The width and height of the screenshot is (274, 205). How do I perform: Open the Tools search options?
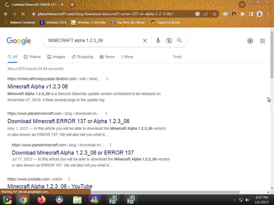177,57
